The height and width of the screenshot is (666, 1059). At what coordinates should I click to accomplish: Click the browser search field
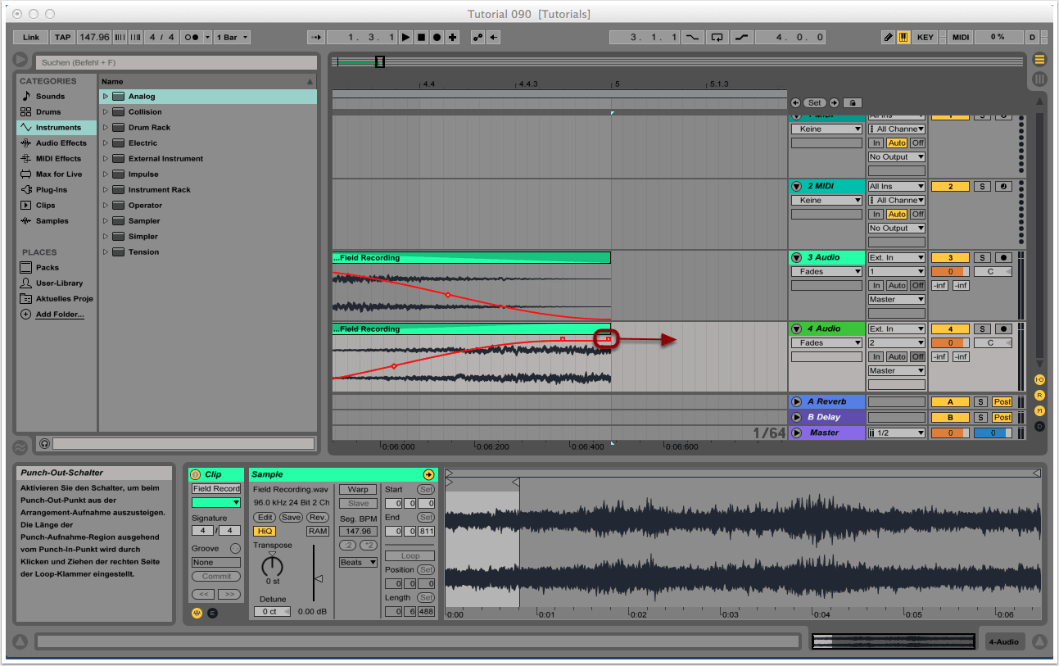click(177, 62)
